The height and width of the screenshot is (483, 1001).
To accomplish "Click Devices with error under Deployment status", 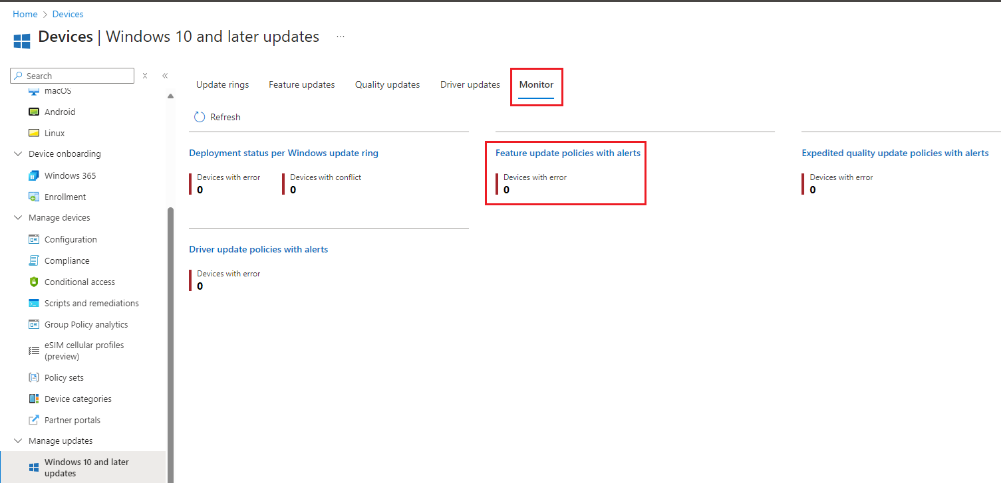I will pos(228,183).
